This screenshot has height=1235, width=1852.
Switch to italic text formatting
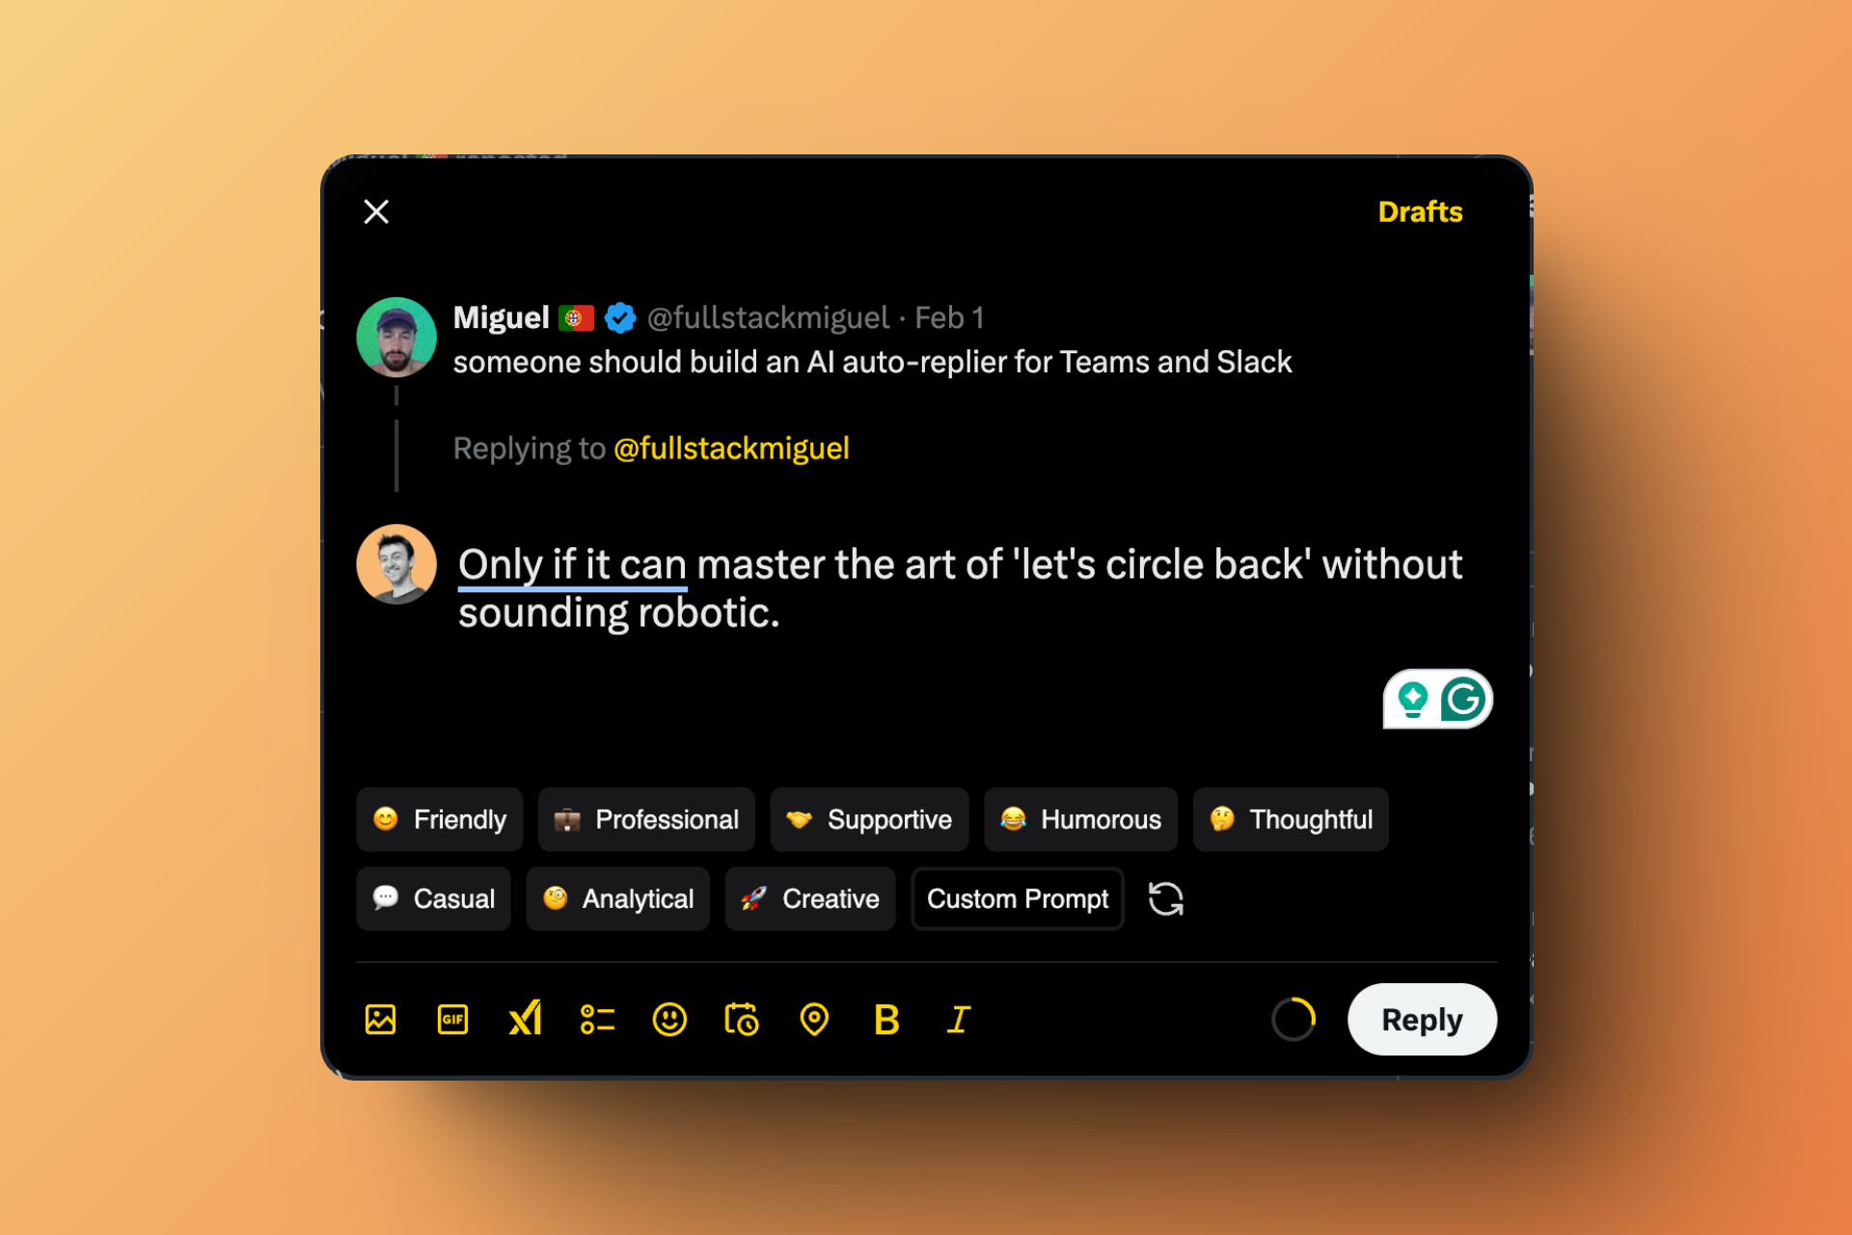tap(959, 1020)
